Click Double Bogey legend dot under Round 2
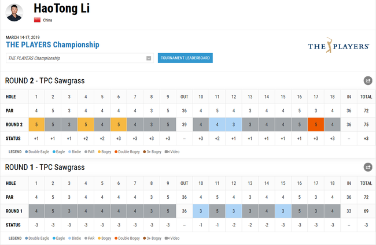Viewport: 376px width, 245px height. [x=116, y=151]
